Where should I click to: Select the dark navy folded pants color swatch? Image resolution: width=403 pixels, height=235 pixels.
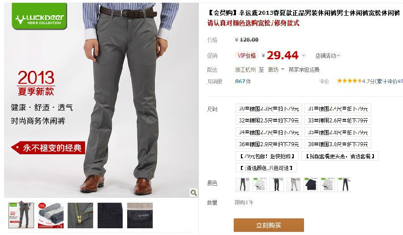[x=310, y=185]
